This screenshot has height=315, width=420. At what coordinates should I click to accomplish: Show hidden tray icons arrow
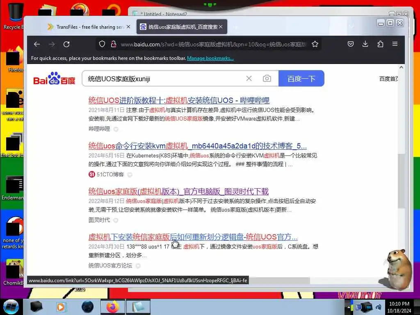[349, 307]
